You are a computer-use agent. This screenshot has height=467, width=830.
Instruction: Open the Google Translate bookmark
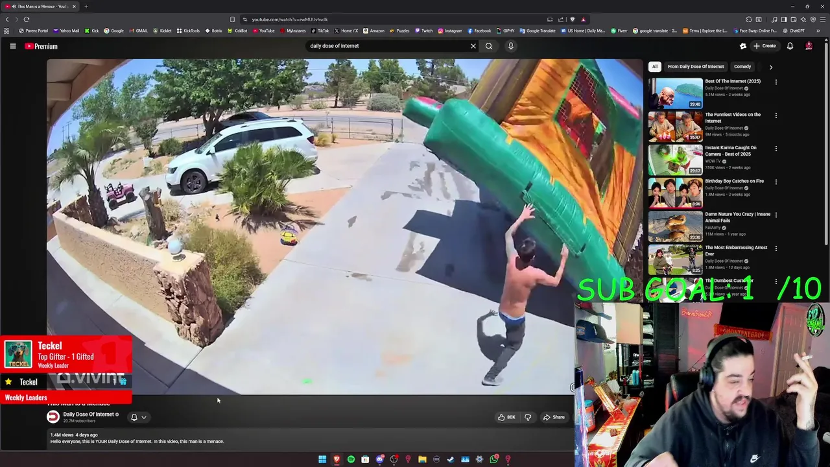coord(538,30)
